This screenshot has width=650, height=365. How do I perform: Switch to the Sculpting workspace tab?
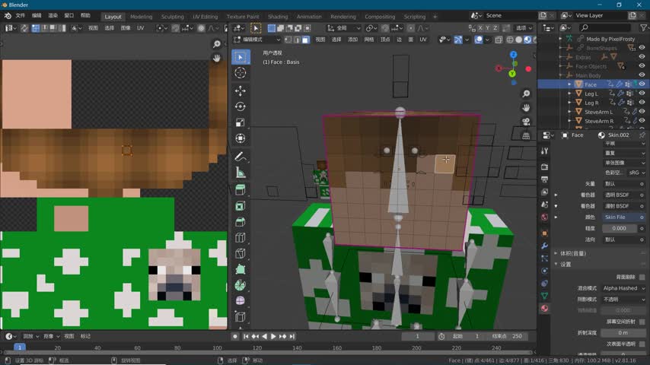[x=172, y=16]
